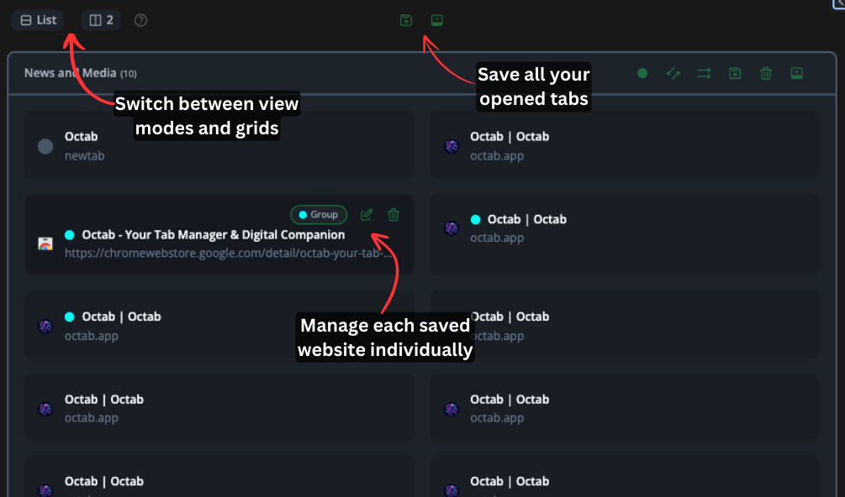845x497 pixels.
Task: Save the News and Media group via floppy icon
Action: click(x=735, y=74)
